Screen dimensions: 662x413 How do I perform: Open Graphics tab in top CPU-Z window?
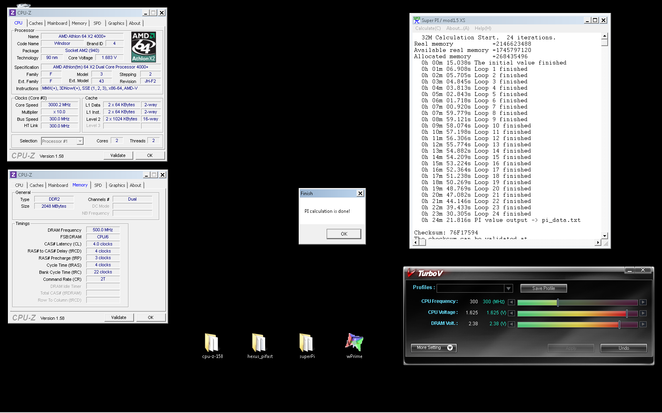(116, 23)
